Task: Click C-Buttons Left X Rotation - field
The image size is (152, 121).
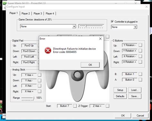Action: pos(130,56)
